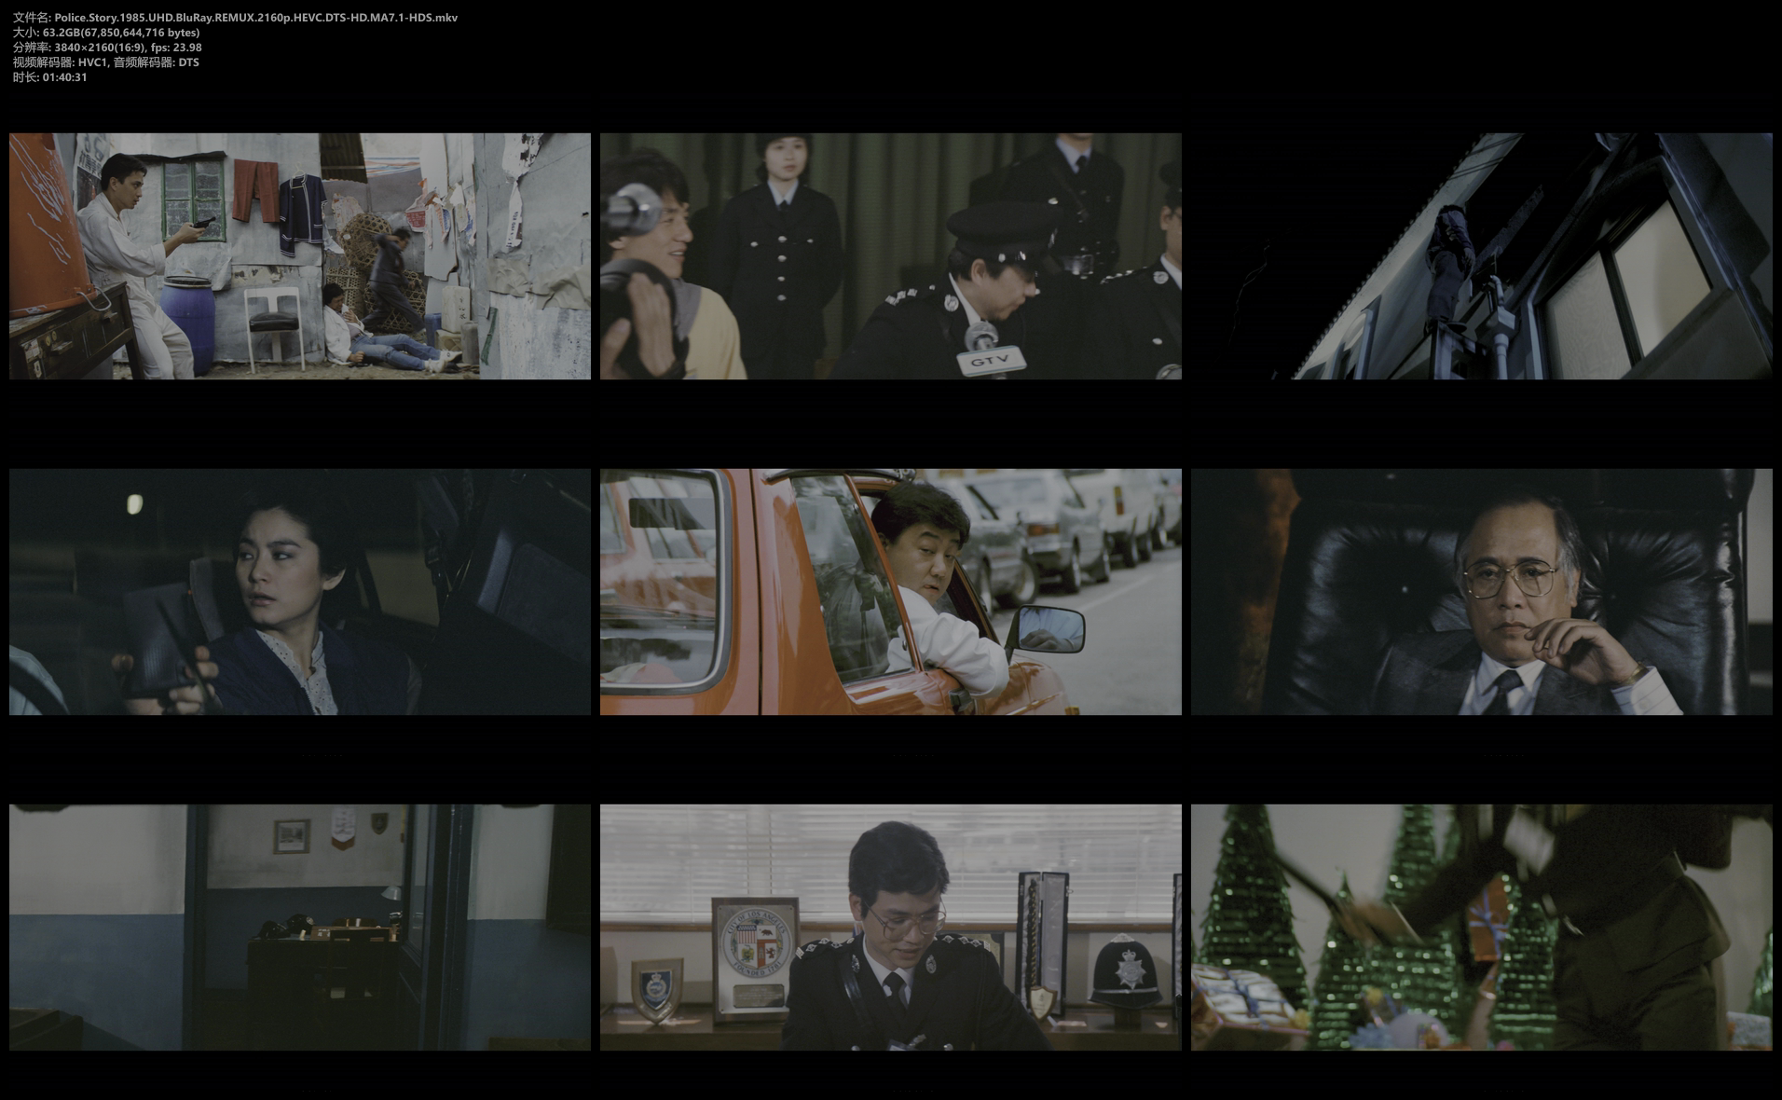
Task: Open thumbnail of older man in leather chair
Action: click(1482, 592)
